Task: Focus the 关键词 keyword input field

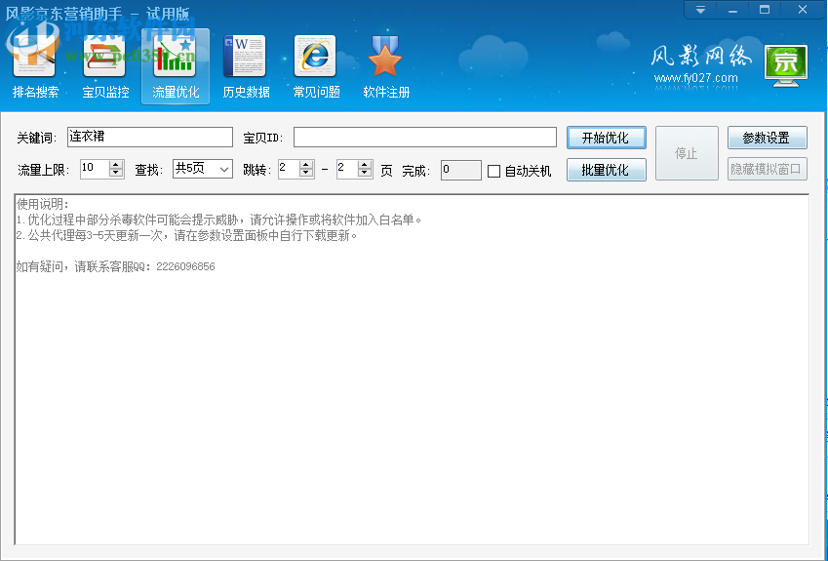Action: pos(150,137)
